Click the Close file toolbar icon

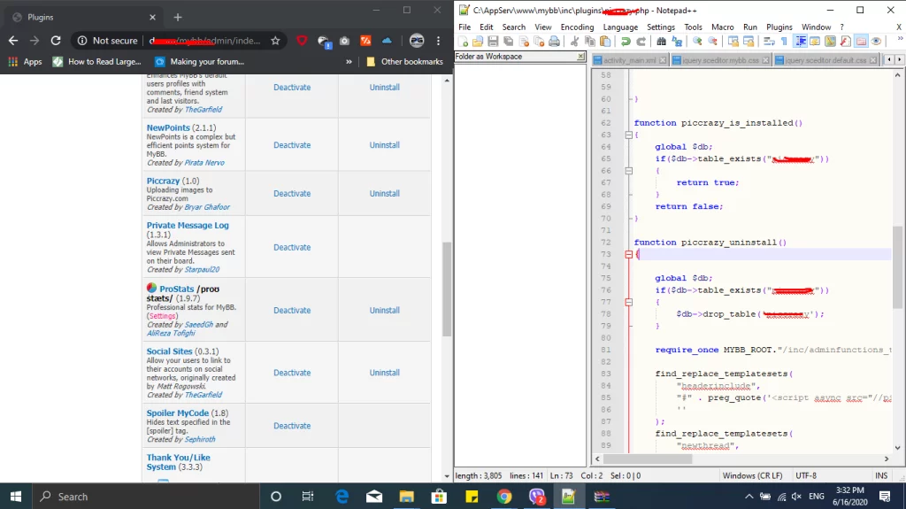[524, 41]
